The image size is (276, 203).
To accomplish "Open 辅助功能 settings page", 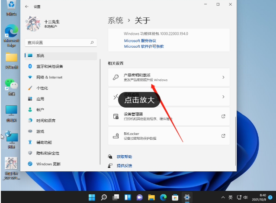I will click(61, 142).
